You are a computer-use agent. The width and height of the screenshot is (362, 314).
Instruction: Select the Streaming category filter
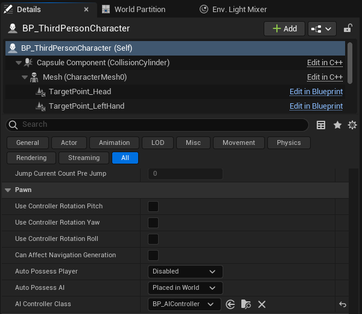84,158
